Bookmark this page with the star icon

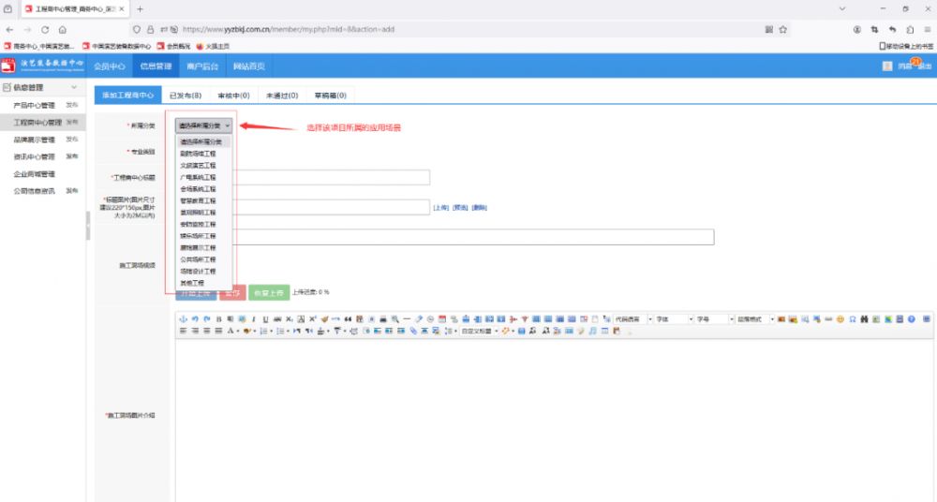782,29
